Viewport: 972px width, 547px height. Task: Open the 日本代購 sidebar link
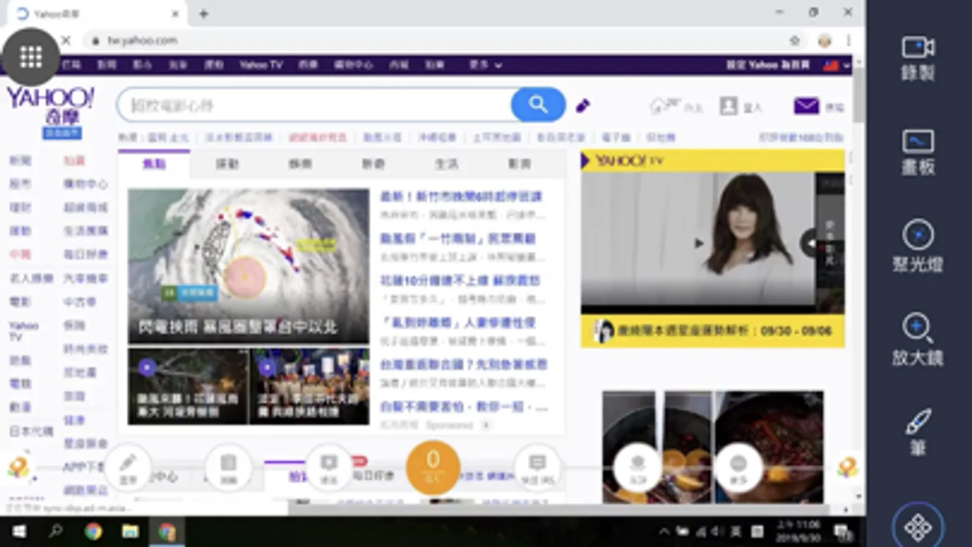pos(31,431)
